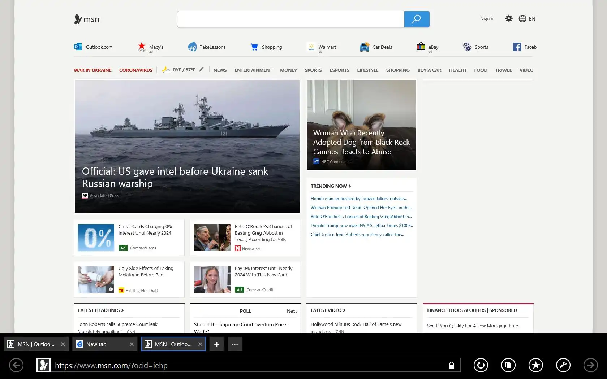Expand the LATEST VIDEO section
Screen dimensions: 607x379
coord(328,310)
